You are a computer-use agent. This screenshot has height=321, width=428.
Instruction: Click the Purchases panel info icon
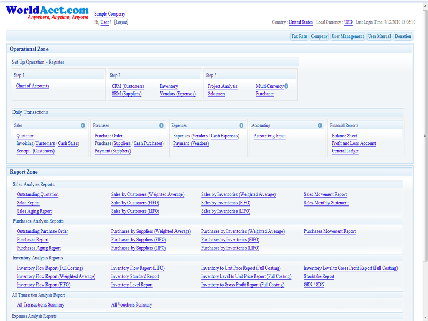pyautogui.click(x=162, y=126)
